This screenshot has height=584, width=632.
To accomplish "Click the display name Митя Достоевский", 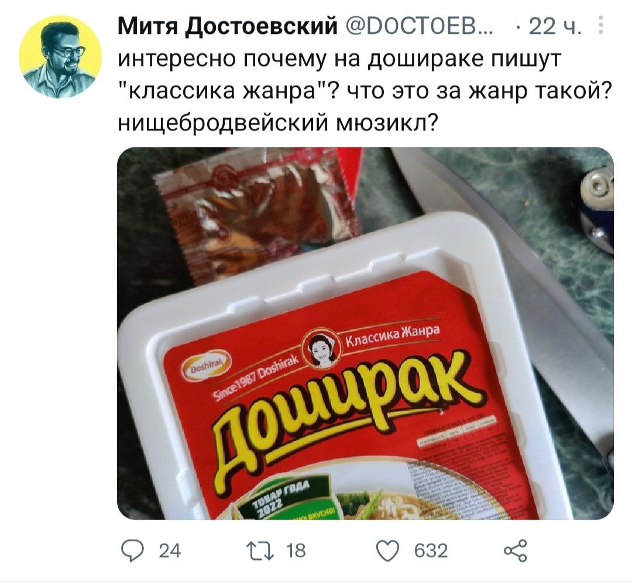I will 227,28.
